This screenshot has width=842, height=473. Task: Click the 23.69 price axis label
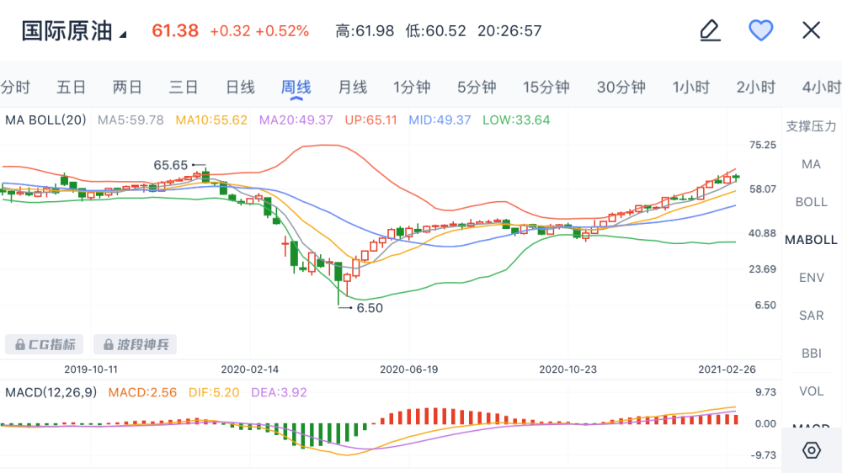coord(763,269)
